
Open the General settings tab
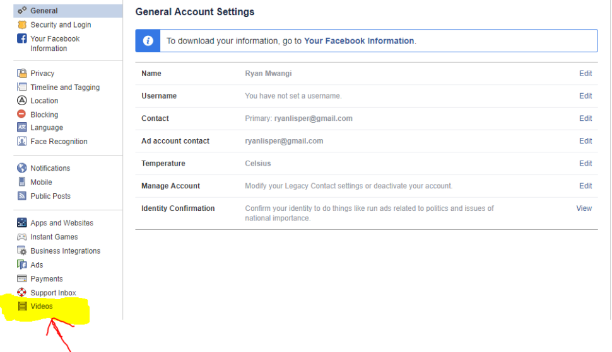68,11
